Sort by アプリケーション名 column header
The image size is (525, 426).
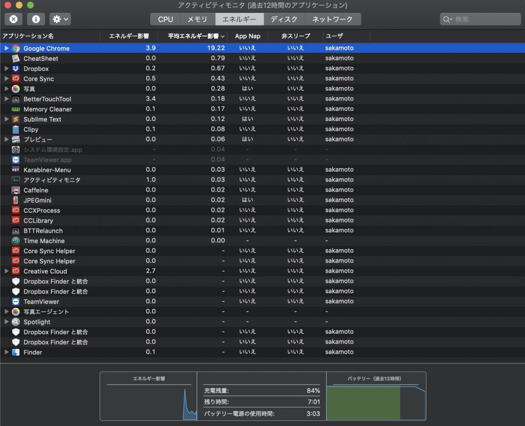click(x=50, y=36)
